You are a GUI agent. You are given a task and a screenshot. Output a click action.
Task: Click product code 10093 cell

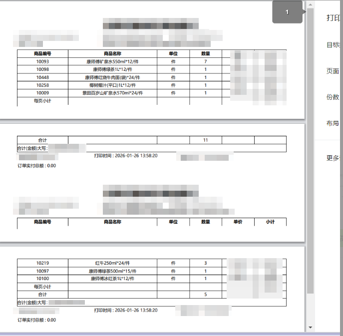pos(42,61)
